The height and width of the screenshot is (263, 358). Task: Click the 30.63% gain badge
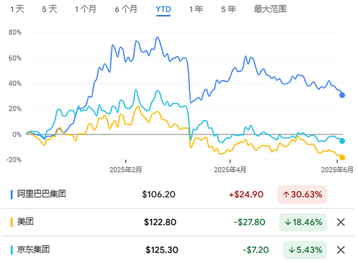point(302,195)
